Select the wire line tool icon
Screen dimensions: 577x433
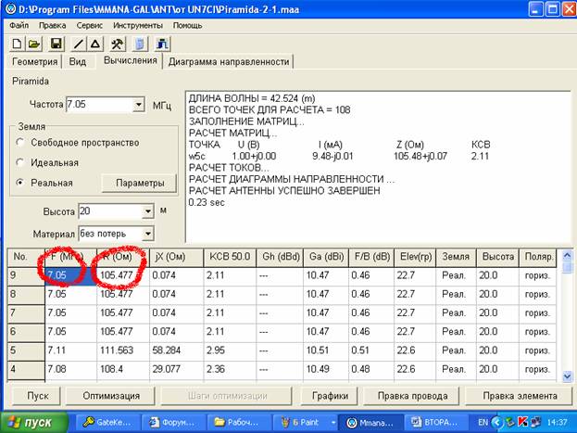click(78, 44)
